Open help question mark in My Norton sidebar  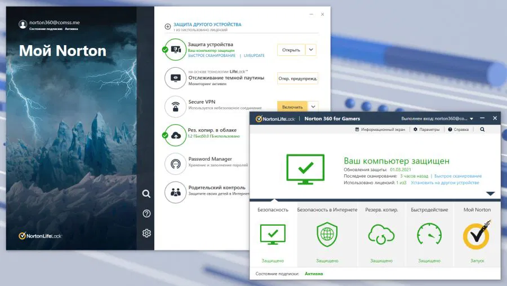pos(146,214)
